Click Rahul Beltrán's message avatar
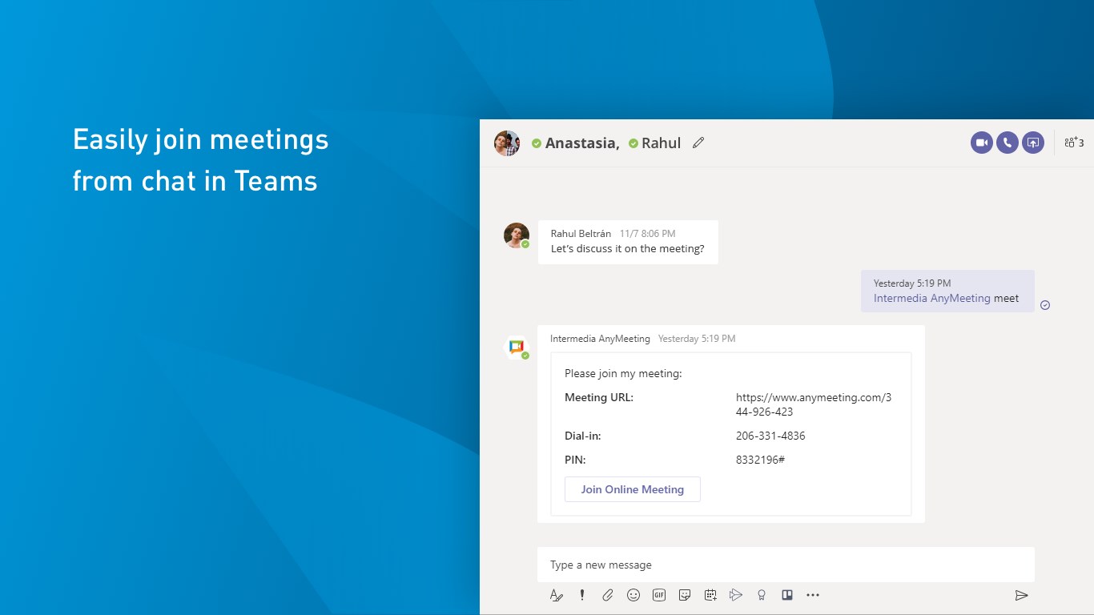 tap(516, 235)
